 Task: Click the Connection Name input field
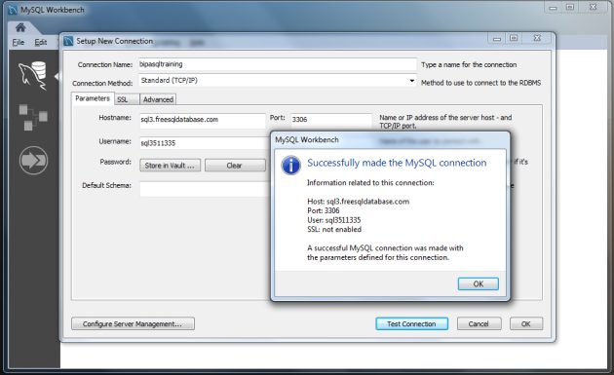277,64
